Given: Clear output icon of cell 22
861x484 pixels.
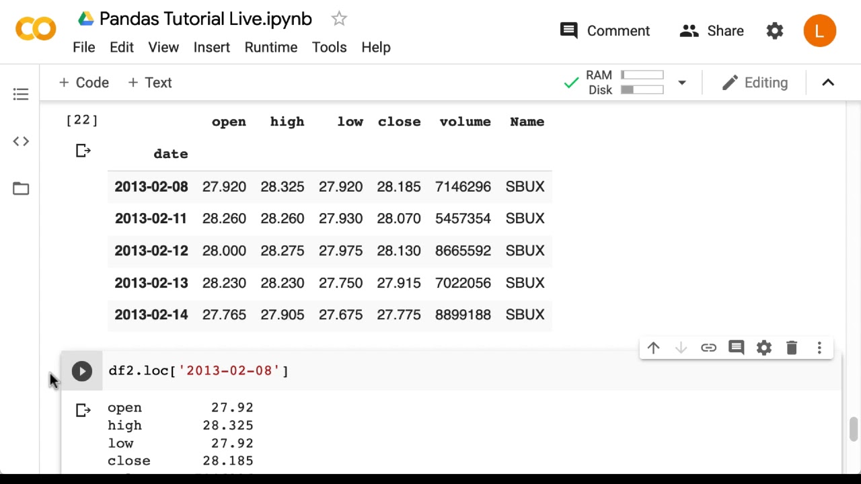Looking at the screenshot, I should pos(83,151).
